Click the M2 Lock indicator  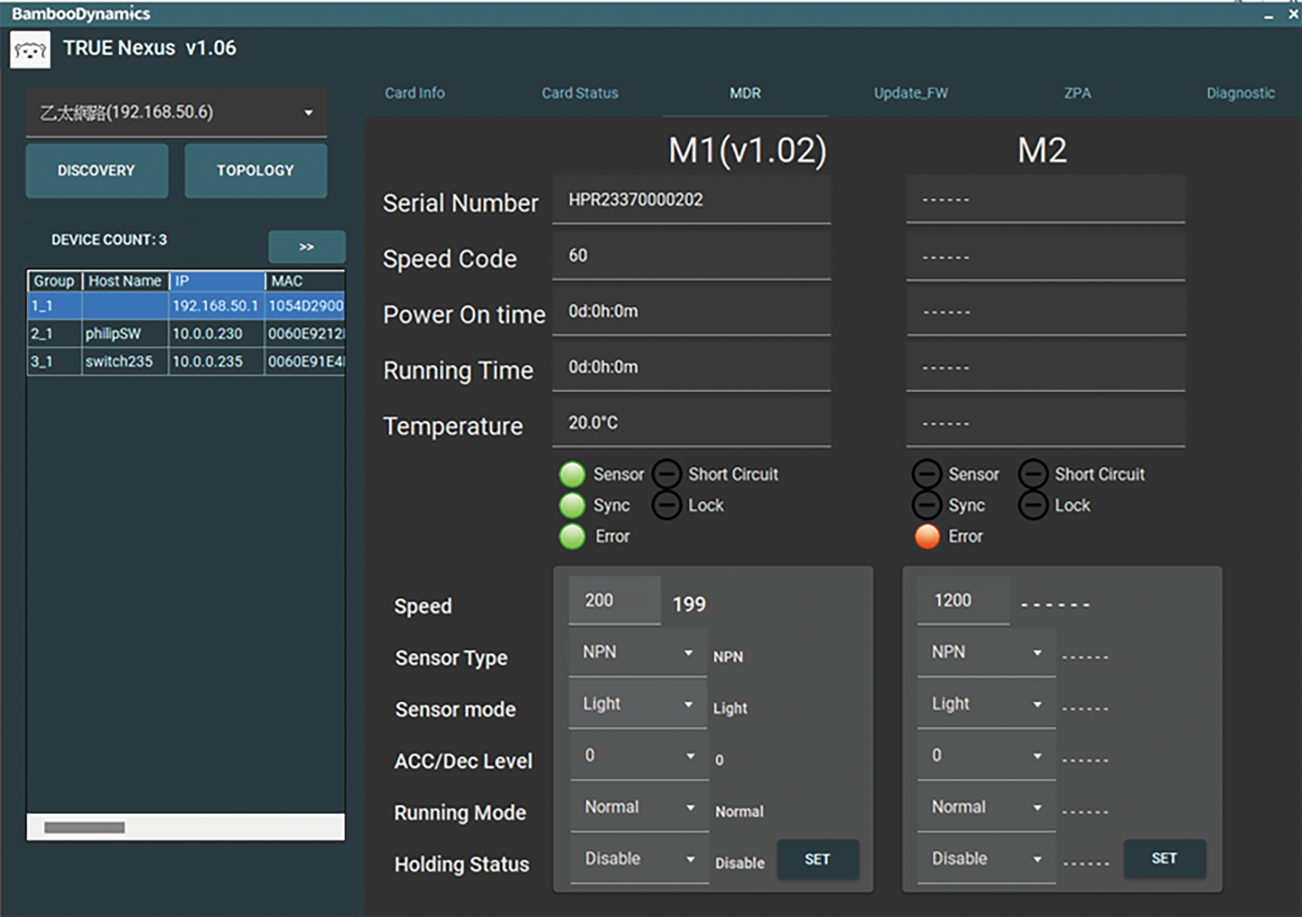click(1033, 505)
